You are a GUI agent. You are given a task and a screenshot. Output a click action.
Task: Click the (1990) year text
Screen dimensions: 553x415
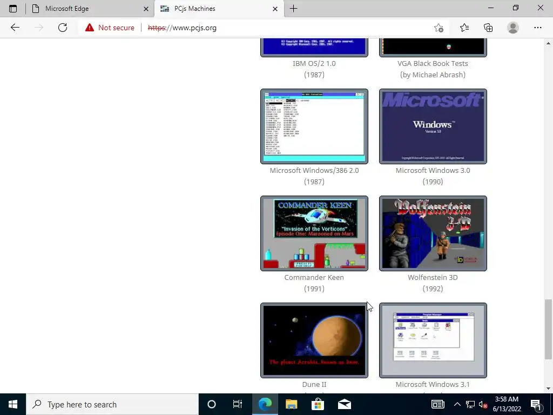433,182
